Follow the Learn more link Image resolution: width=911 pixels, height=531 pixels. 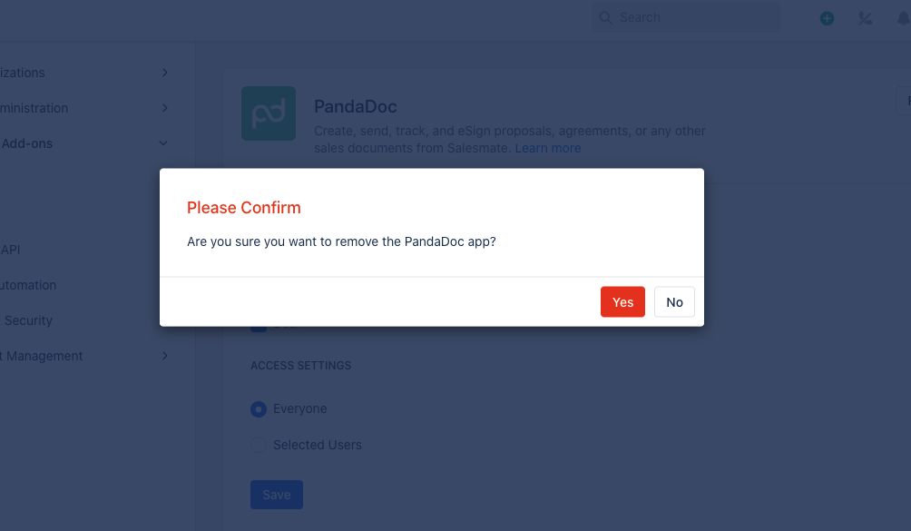[548, 148]
